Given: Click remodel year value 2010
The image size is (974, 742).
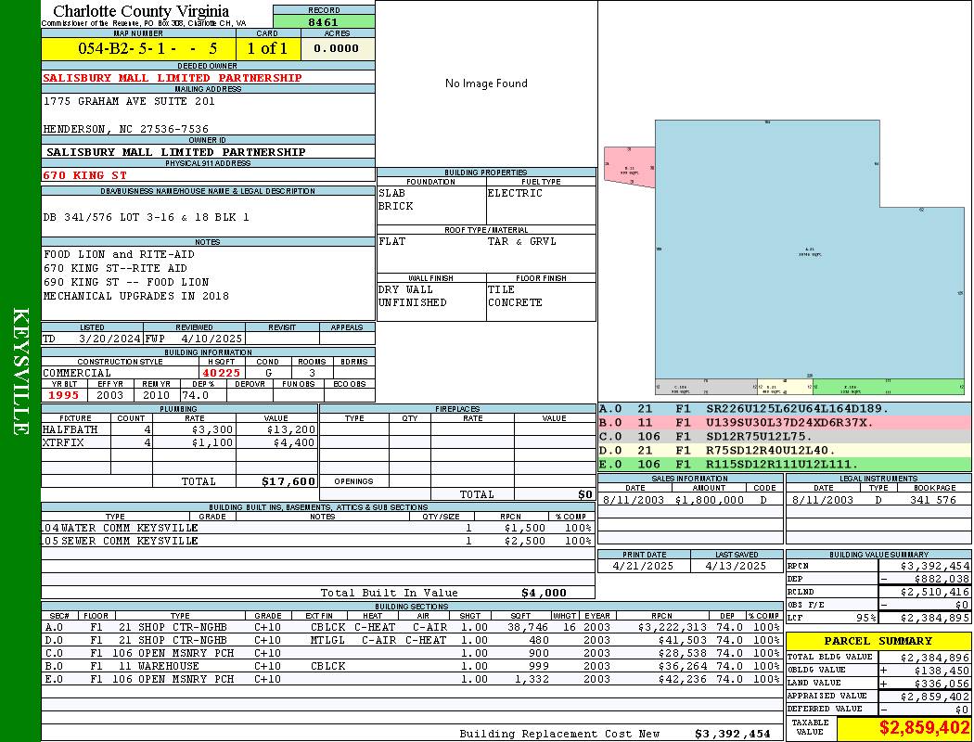Looking at the screenshot, I should (156, 395).
